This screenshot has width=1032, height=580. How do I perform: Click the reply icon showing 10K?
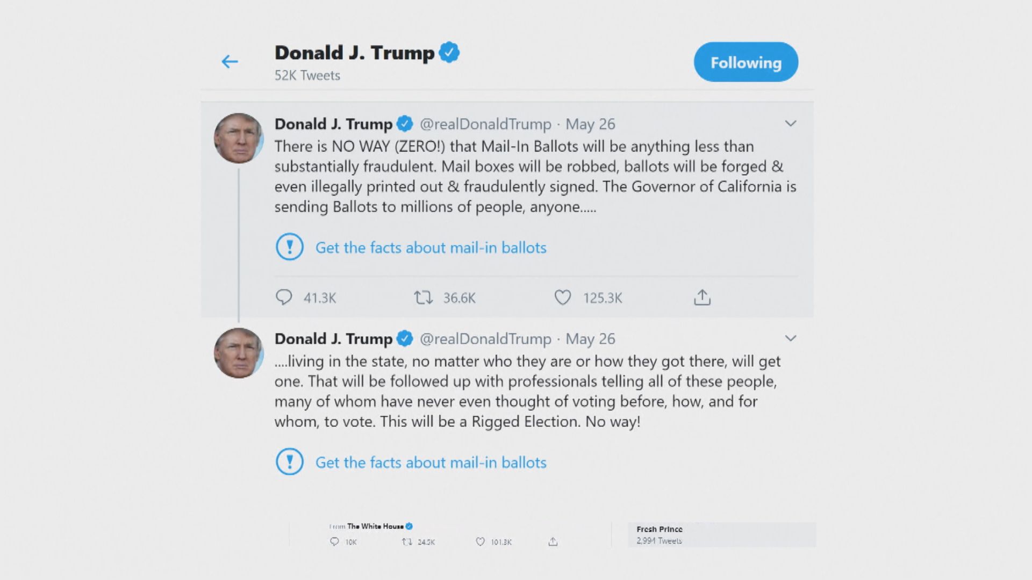click(335, 542)
